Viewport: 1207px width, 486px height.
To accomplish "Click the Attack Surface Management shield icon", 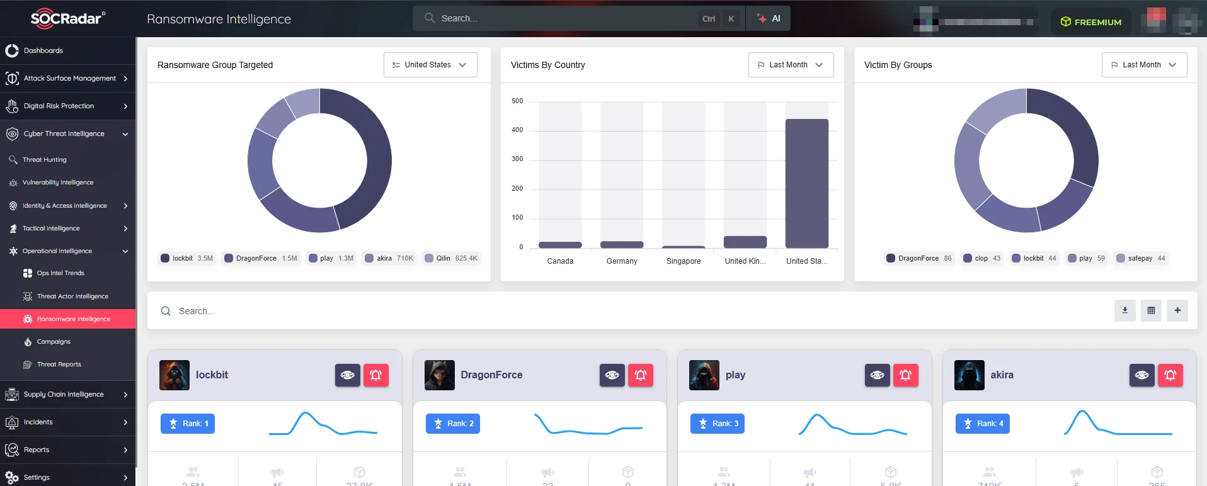I will [x=12, y=78].
